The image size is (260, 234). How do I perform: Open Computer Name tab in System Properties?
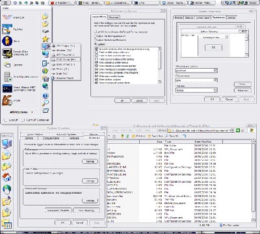[x=51, y=138]
